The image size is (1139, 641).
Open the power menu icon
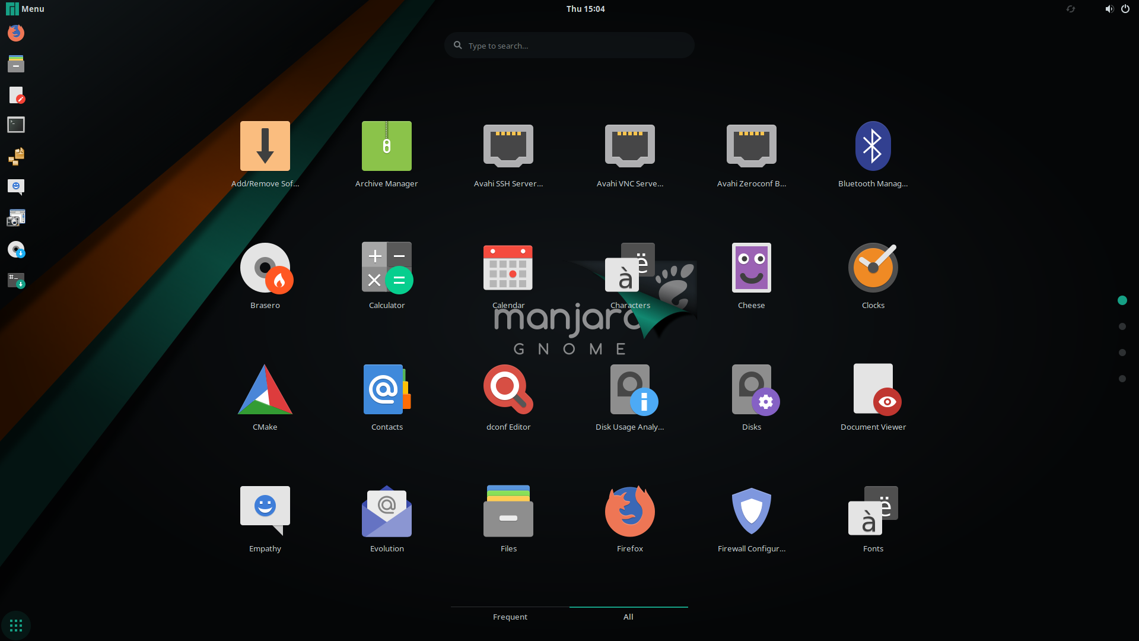[1125, 9]
